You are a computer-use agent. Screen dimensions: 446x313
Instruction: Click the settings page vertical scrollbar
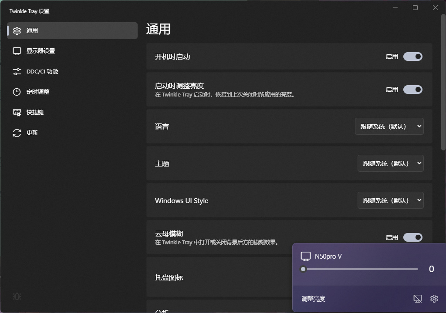443,82
